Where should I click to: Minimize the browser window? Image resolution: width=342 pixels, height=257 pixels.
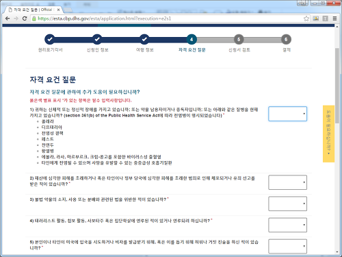click(315, 3)
